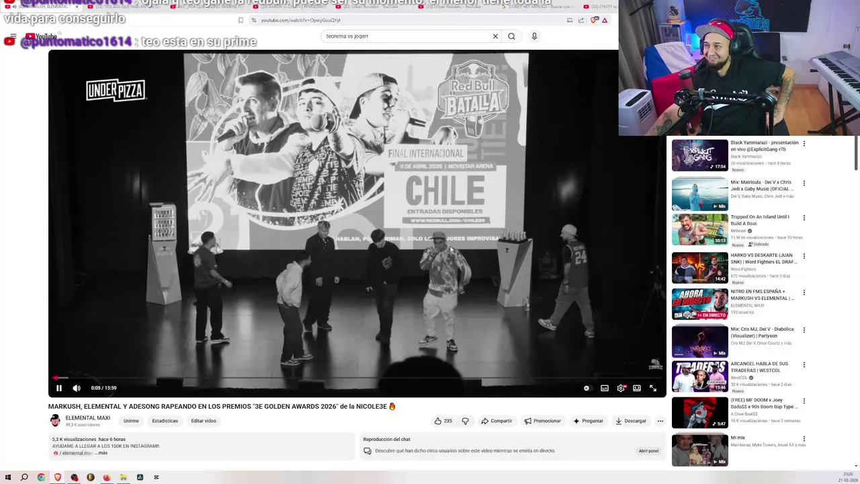Open File Explorer folder in taskbar
The image size is (860, 484).
(123, 477)
